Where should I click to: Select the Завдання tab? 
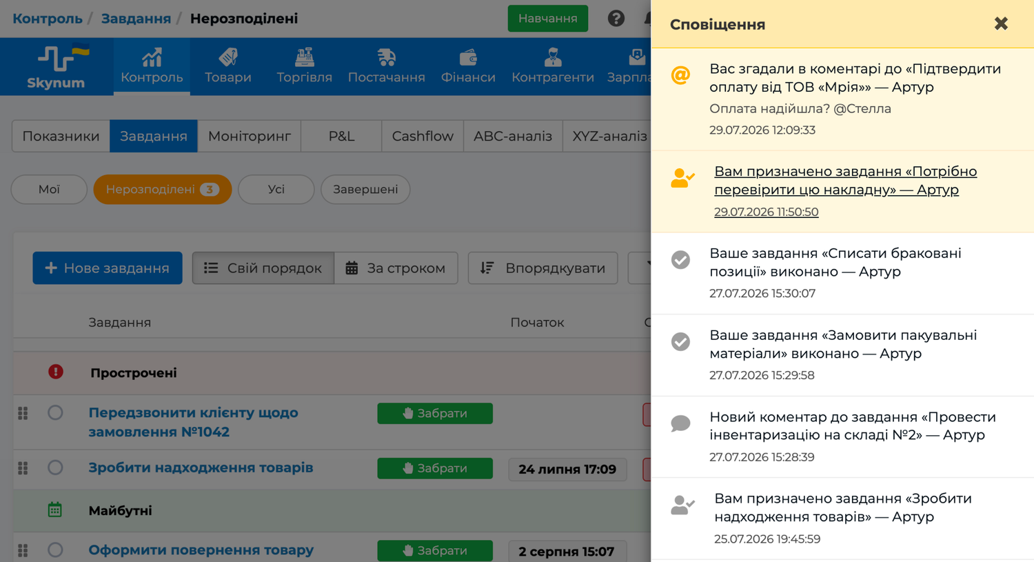tap(154, 136)
